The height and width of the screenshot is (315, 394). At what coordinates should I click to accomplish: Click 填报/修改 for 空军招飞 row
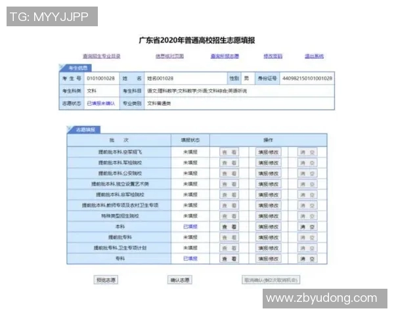click(x=269, y=152)
